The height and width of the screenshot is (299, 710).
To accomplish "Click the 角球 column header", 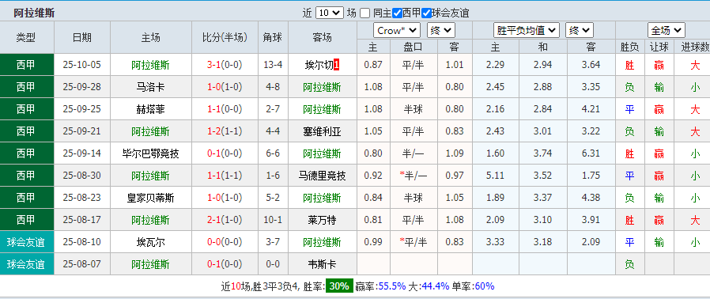I will point(273,37).
